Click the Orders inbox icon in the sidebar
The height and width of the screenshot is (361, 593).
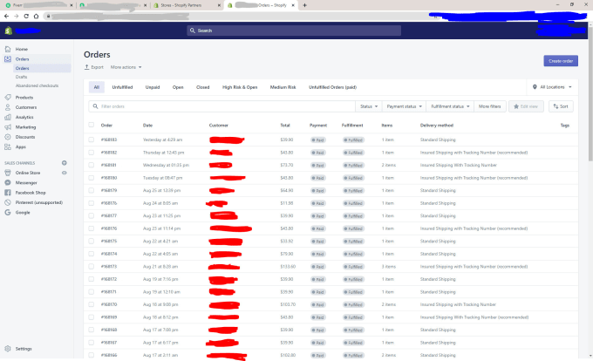click(8, 59)
